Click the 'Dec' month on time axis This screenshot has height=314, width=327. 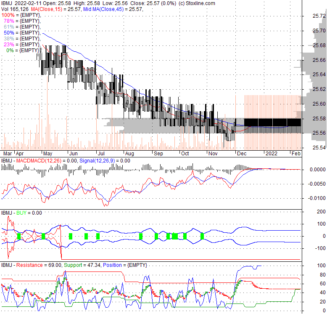point(242,154)
